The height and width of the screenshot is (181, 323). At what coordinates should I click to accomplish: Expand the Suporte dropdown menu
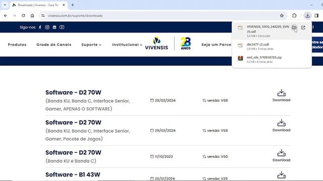(x=91, y=45)
